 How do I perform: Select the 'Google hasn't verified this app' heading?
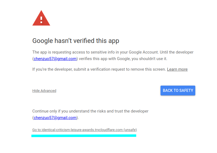(76, 41)
